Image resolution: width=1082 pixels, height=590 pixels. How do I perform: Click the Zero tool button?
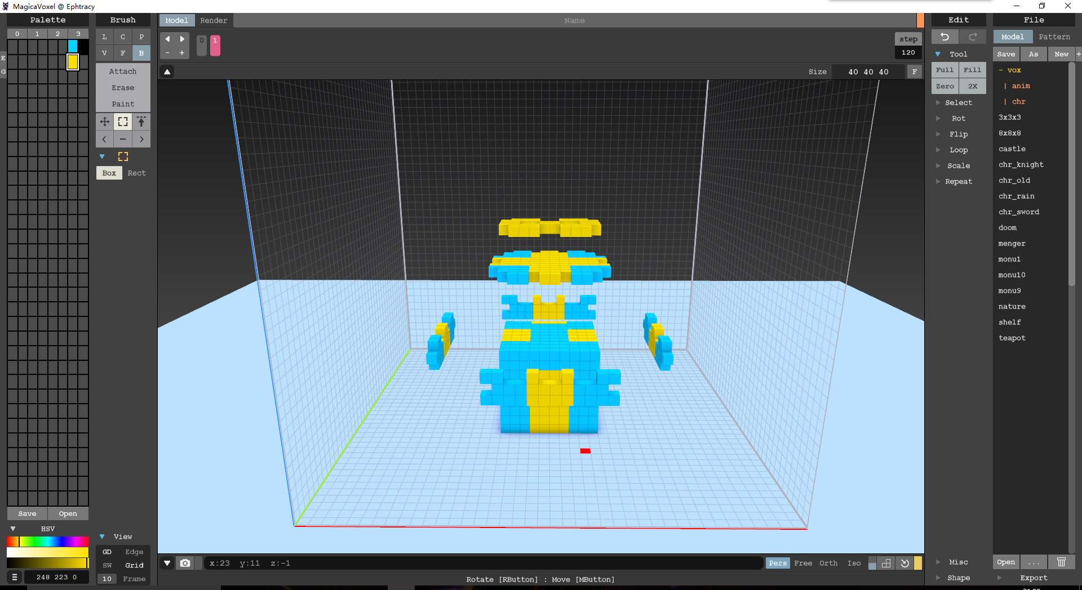click(945, 86)
